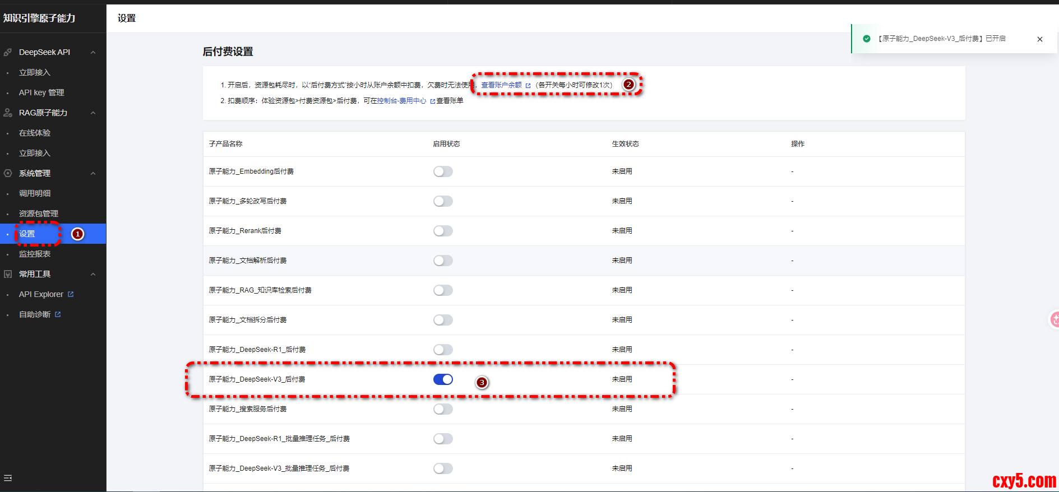Open 监控报表 page
This screenshot has height=492, width=1059.
point(35,254)
